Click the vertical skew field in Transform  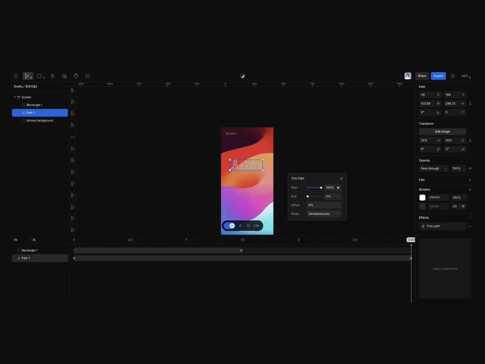455,149
